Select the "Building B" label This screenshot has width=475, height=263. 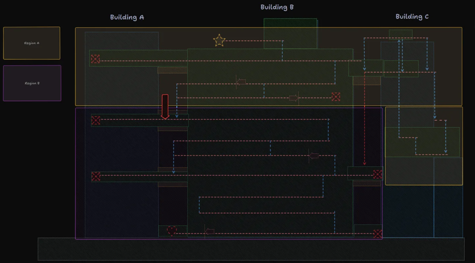(277, 7)
